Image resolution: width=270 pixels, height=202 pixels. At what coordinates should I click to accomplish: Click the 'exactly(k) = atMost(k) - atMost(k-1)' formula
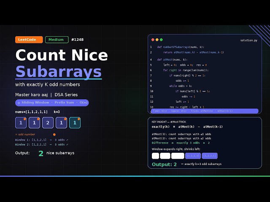[x=187, y=127]
